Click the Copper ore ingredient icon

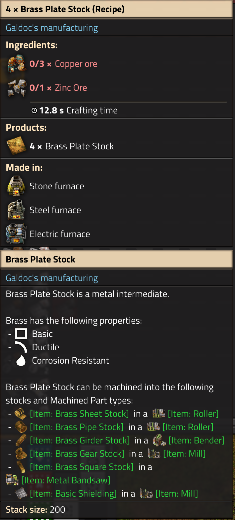tap(17, 64)
